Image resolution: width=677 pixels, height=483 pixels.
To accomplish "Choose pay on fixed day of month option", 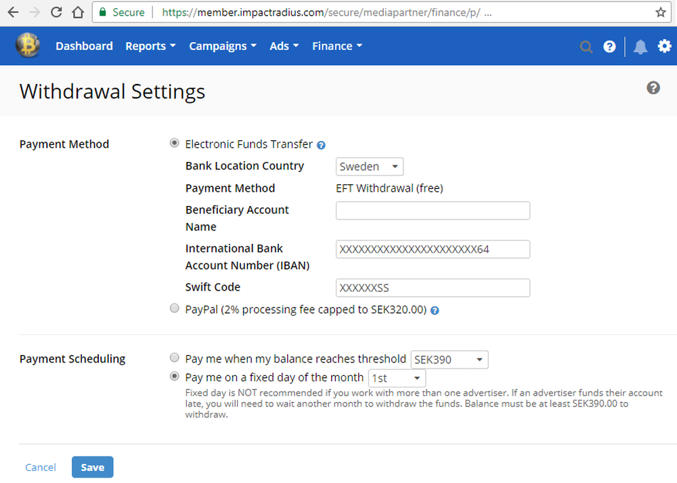I will [174, 376].
